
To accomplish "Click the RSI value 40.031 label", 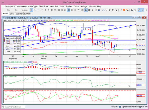I will click(x=141, y=85).
